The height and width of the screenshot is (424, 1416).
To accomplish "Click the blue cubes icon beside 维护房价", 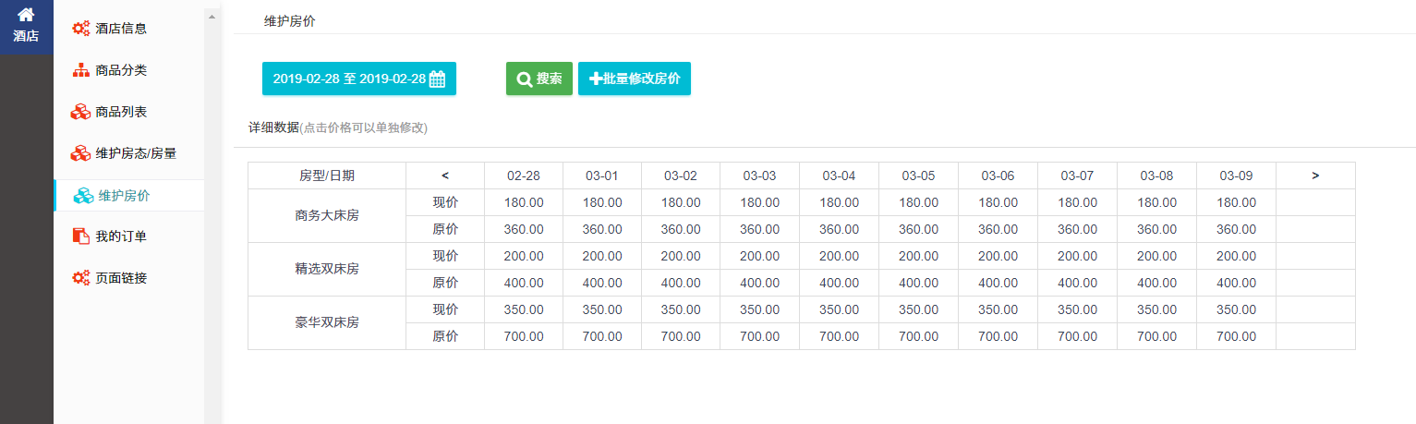I will tap(83, 196).
